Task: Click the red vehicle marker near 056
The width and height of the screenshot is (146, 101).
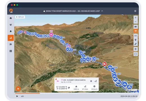Action: tap(104, 64)
